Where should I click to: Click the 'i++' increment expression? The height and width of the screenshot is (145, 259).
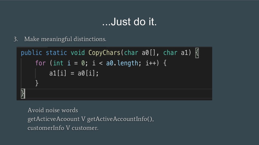(x=151, y=63)
